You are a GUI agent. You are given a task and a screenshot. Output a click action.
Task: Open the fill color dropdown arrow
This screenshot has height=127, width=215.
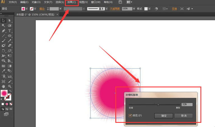tap(27, 9)
